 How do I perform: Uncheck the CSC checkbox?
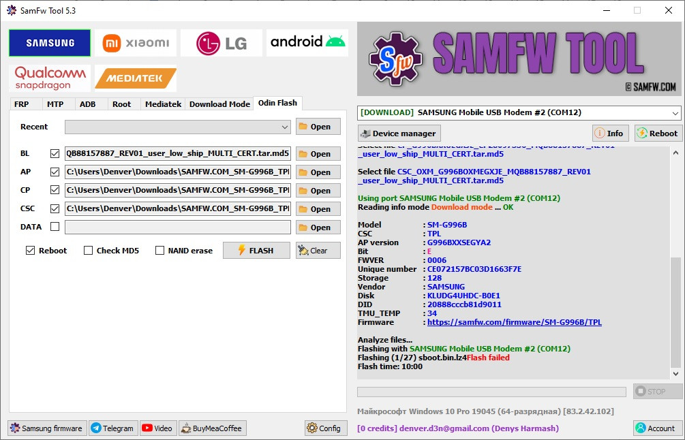click(55, 208)
